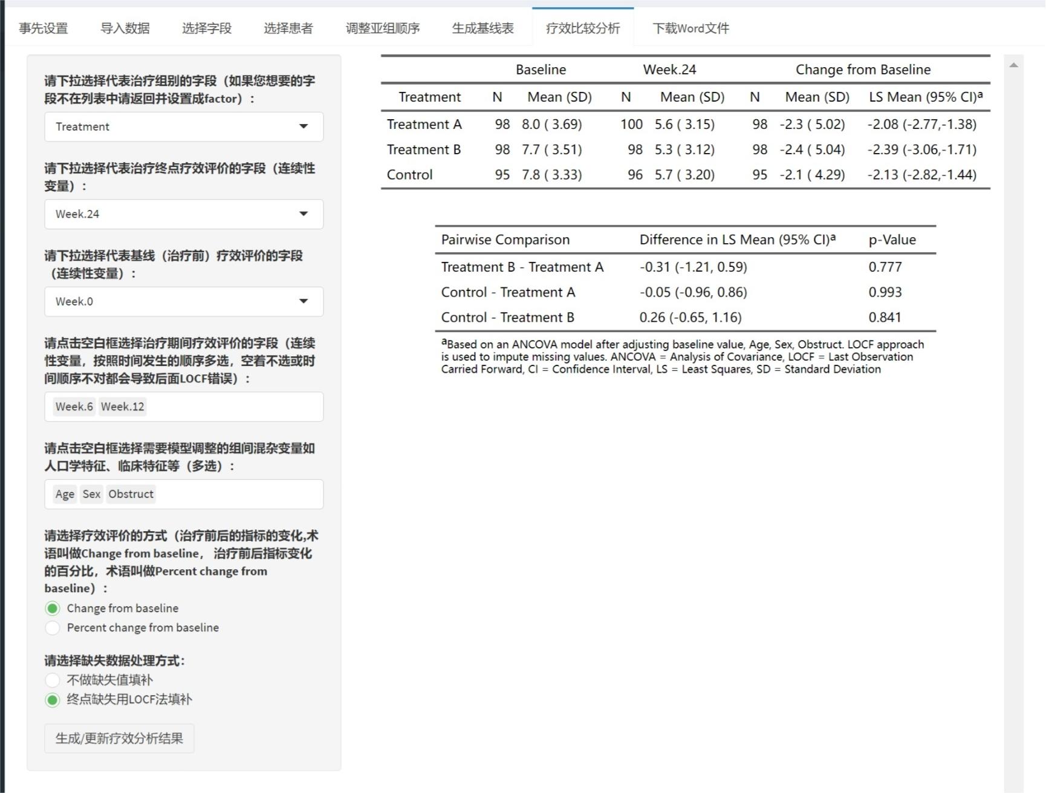Click the difference 0.26 (-0.65, 1.16)
The width and height of the screenshot is (1046, 793).
click(690, 318)
